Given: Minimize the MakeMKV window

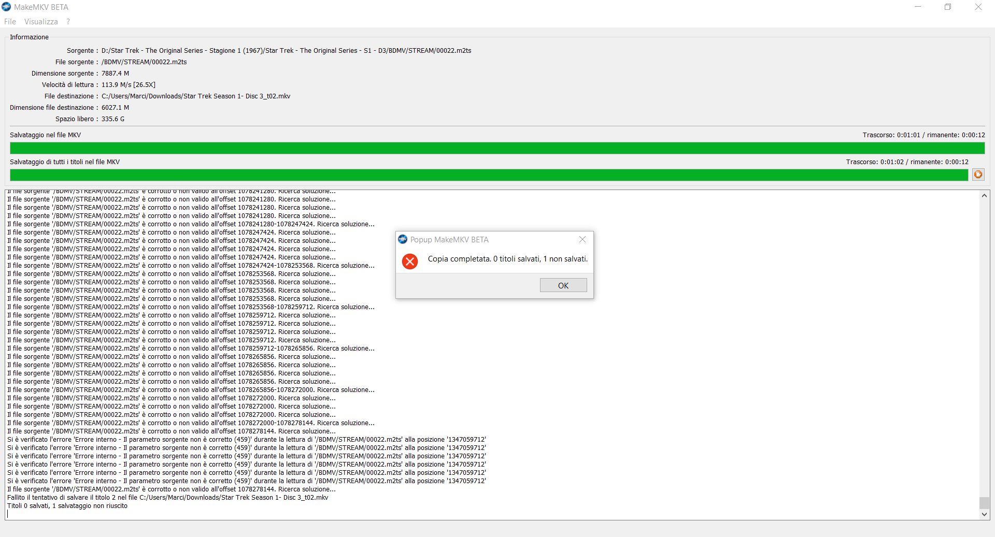Looking at the screenshot, I should [x=918, y=7].
